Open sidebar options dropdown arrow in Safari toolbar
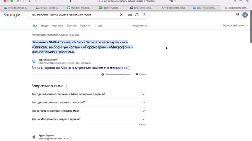 tap(24, 1)
